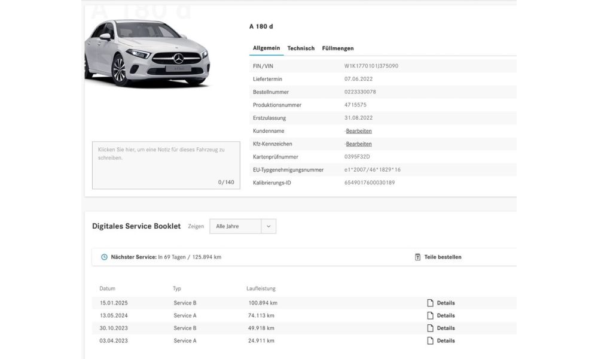Click the Digitales Service Booklet heading
This screenshot has height=359, width=598.
pos(136,226)
